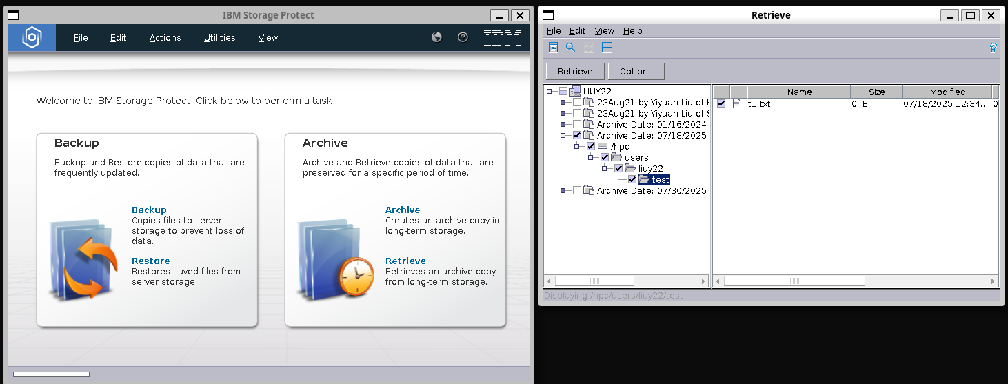Sort by the Size column header
The width and height of the screenshot is (1008, 384).
[876, 92]
